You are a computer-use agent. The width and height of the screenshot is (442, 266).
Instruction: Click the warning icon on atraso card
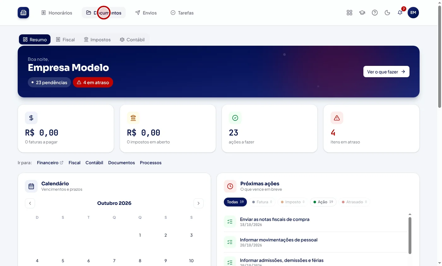coord(337,118)
